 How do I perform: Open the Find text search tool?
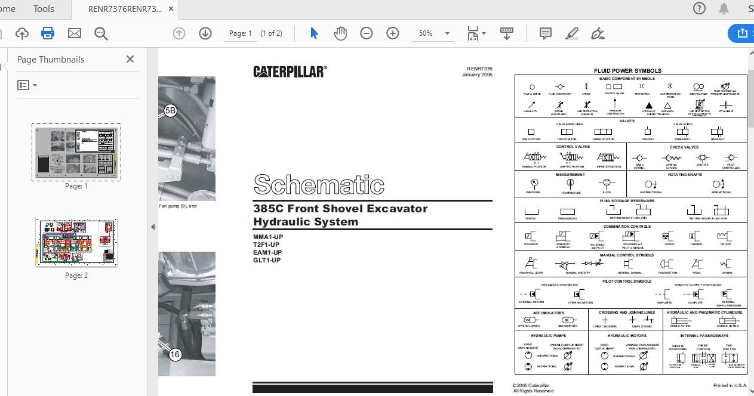click(x=101, y=33)
